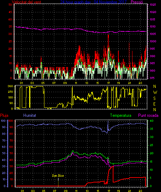Click the blue humidity axis value 70
The height and width of the screenshot is (192, 161).
4,140
